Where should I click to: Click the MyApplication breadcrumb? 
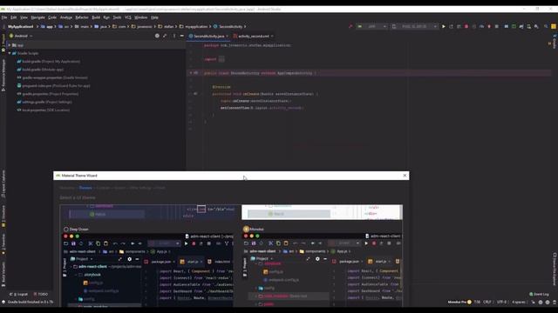point(21,27)
